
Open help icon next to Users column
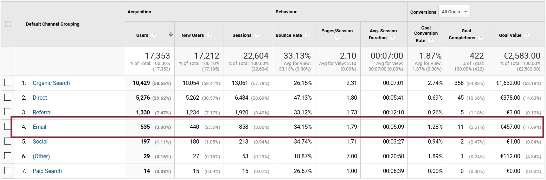pyautogui.click(x=153, y=35)
